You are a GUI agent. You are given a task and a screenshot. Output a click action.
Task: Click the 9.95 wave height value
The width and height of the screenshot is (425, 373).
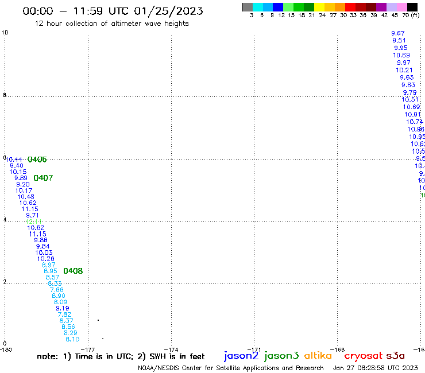tap(401, 48)
